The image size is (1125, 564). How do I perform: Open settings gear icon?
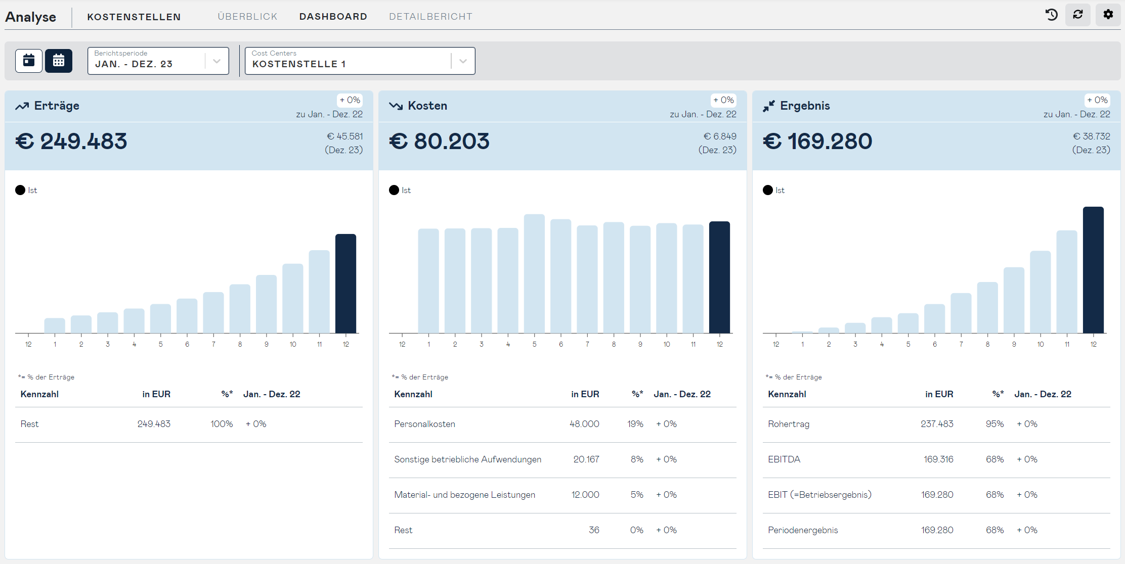(1108, 15)
